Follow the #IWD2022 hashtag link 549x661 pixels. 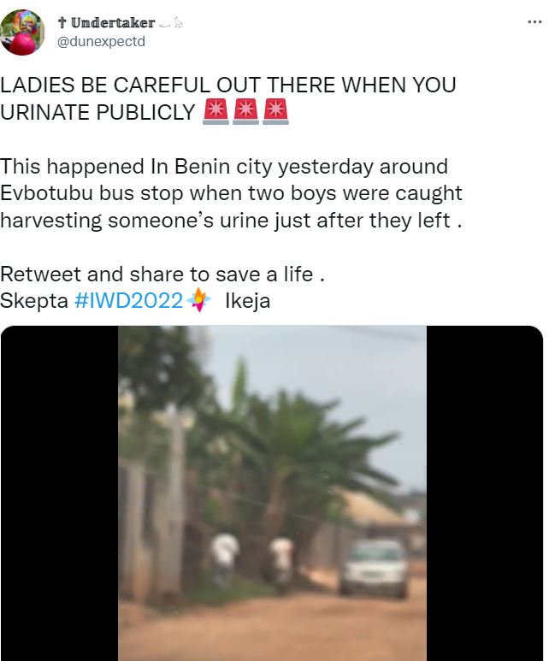point(129,301)
